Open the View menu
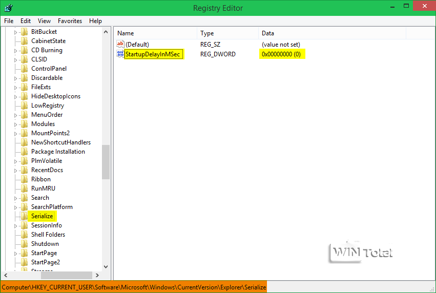This screenshot has width=436, height=293. [x=44, y=21]
